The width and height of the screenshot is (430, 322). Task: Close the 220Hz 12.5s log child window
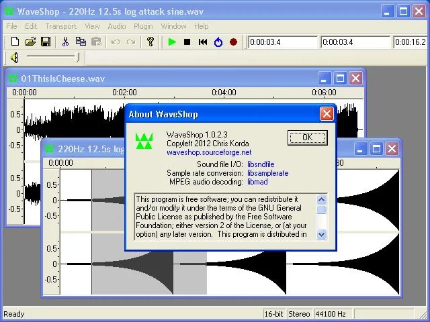tap(392, 149)
